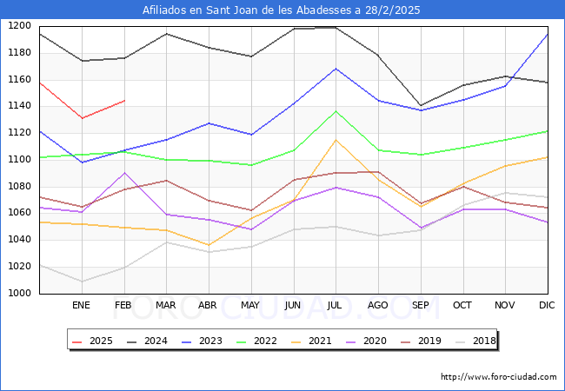
Task: Click the MAR month axis label
Action: pos(166,305)
